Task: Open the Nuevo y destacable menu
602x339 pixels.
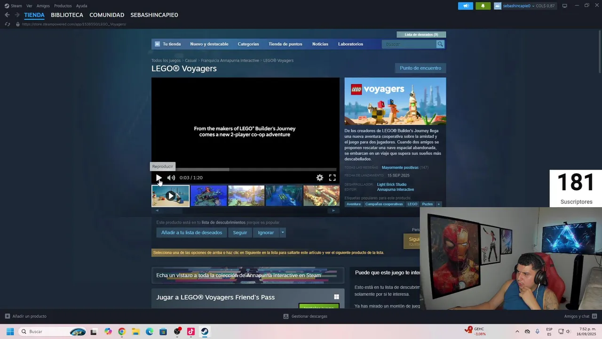Action: [209, 44]
